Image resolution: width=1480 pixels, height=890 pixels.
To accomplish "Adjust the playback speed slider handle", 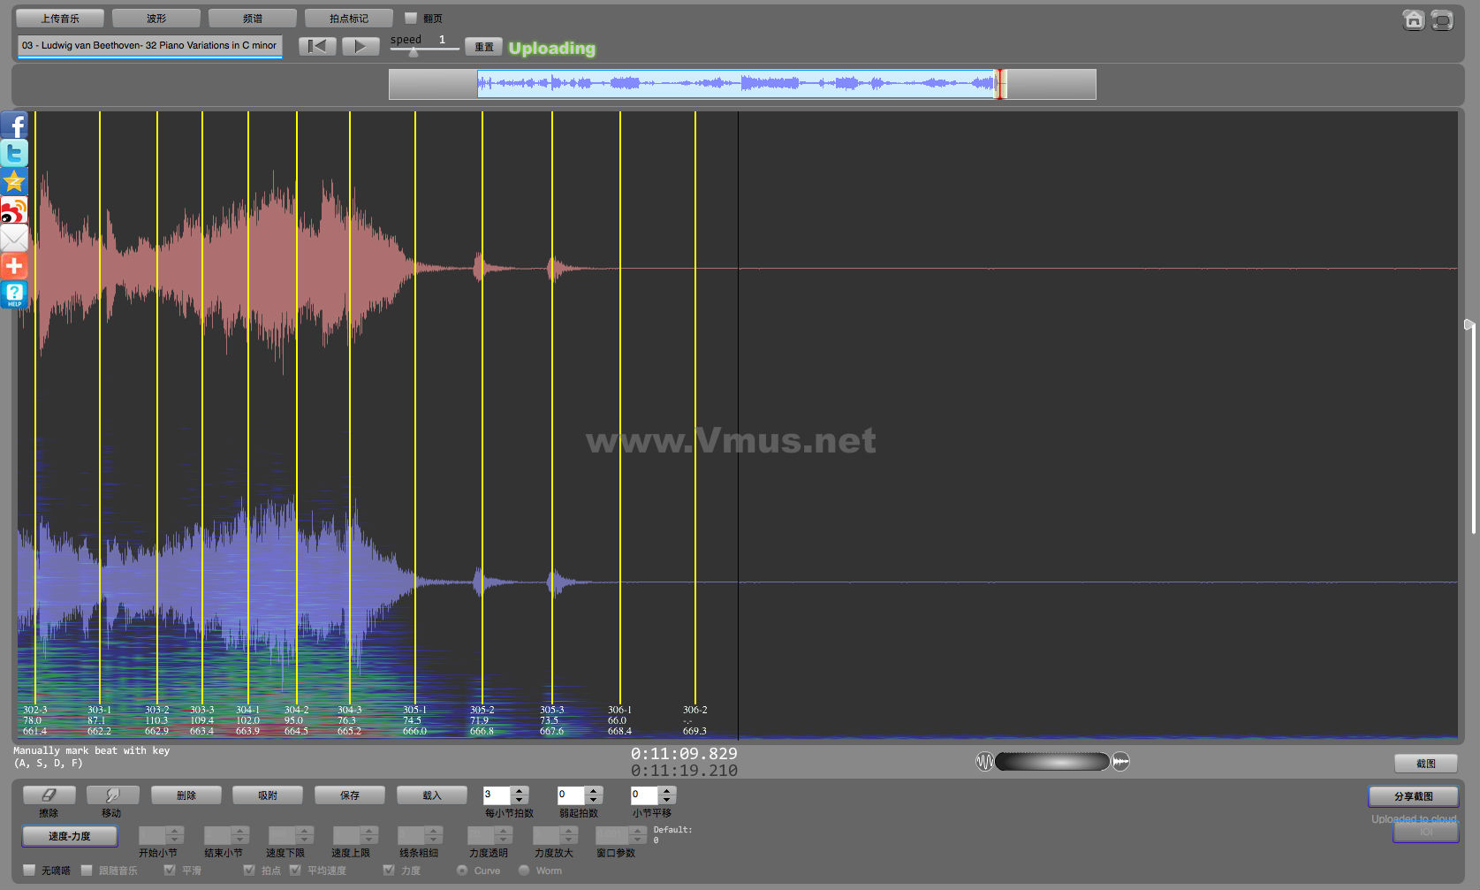I will pyautogui.click(x=414, y=51).
